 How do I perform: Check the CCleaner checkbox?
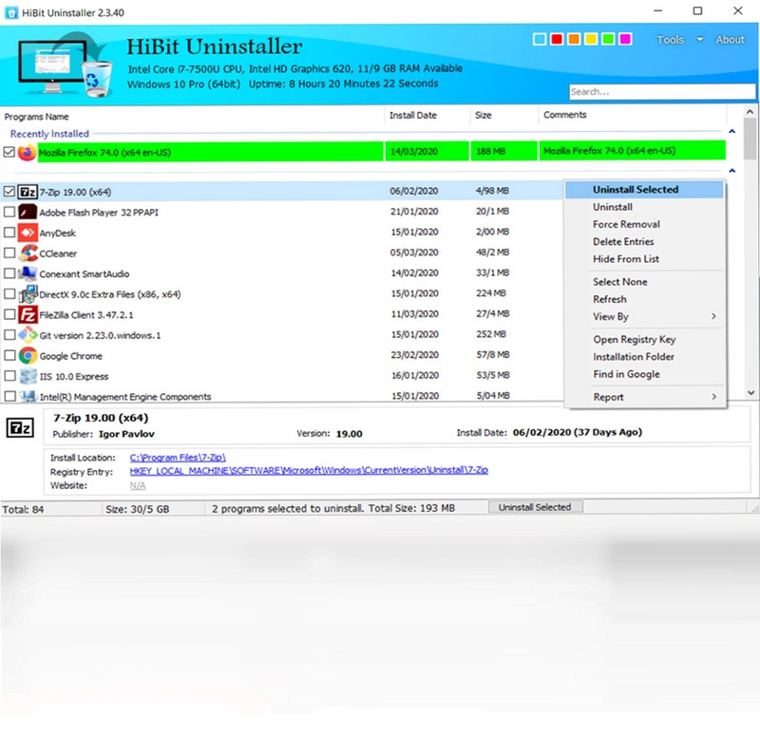(9, 253)
